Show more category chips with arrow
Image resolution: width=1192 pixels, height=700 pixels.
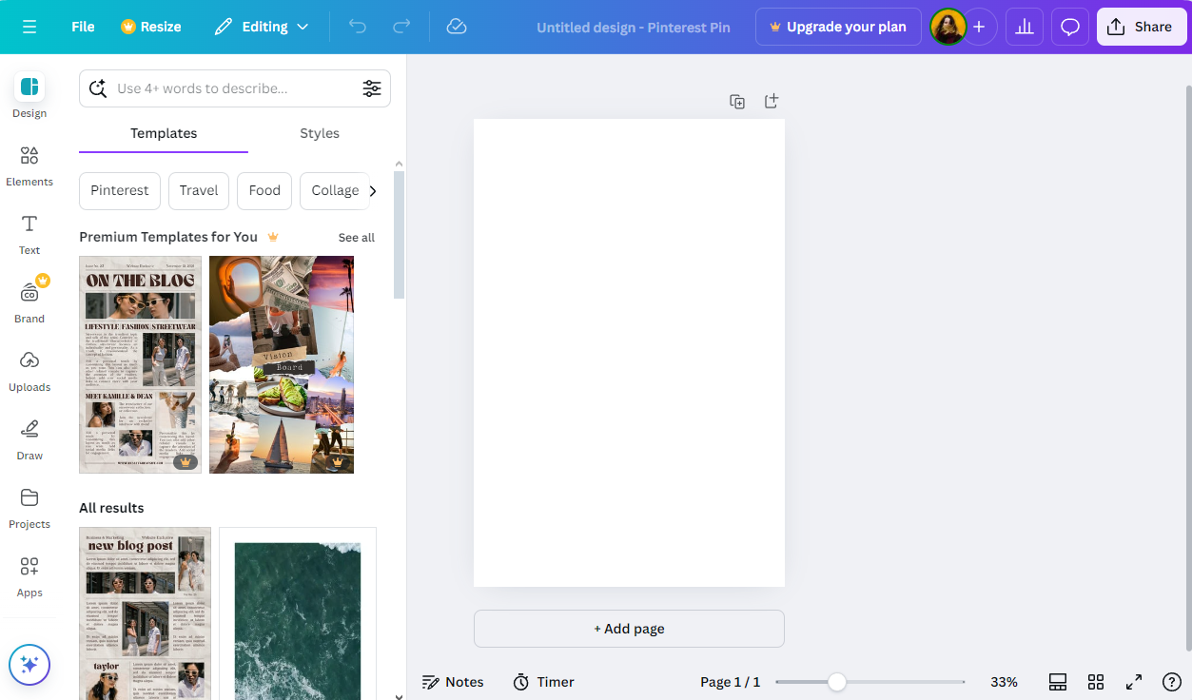pyautogui.click(x=373, y=191)
